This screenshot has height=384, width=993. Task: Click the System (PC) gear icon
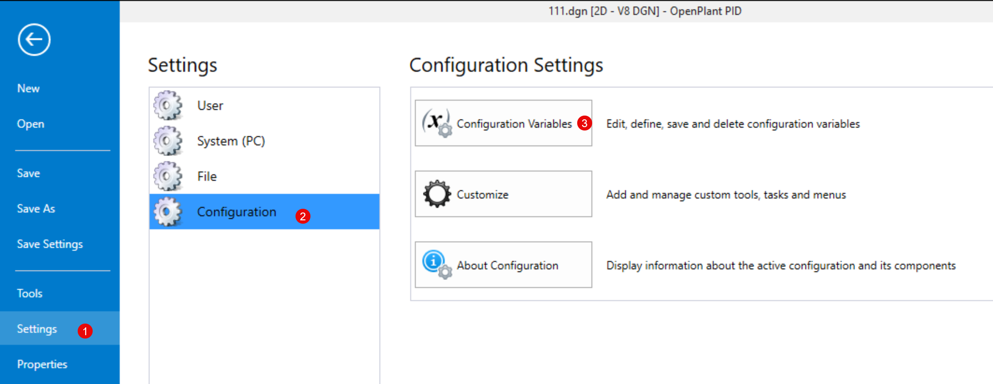coord(167,141)
